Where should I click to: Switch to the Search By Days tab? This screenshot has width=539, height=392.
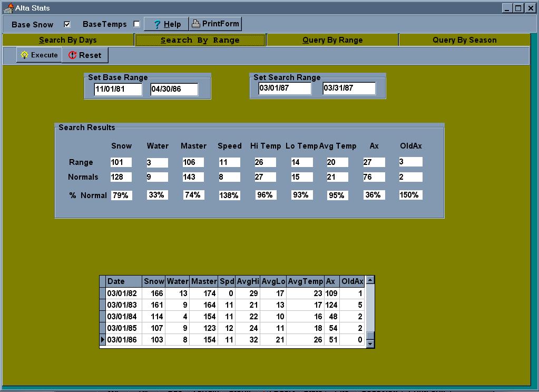tap(68, 40)
